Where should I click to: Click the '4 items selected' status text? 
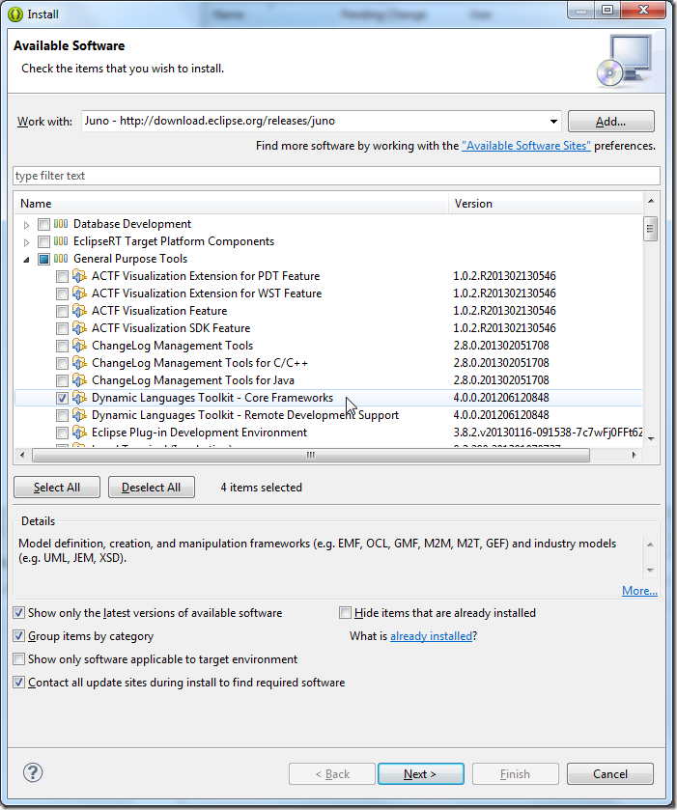coord(262,488)
